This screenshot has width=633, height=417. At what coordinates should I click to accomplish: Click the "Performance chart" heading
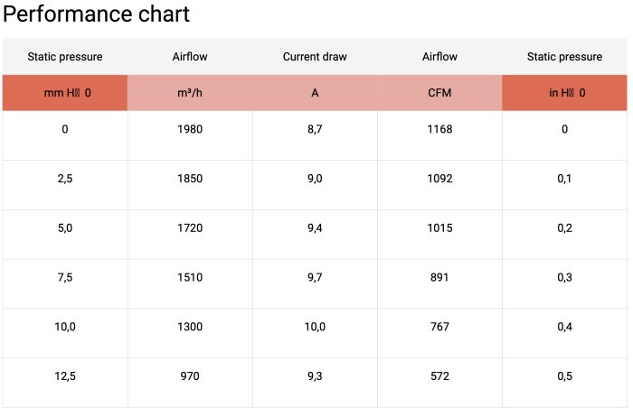click(x=97, y=14)
